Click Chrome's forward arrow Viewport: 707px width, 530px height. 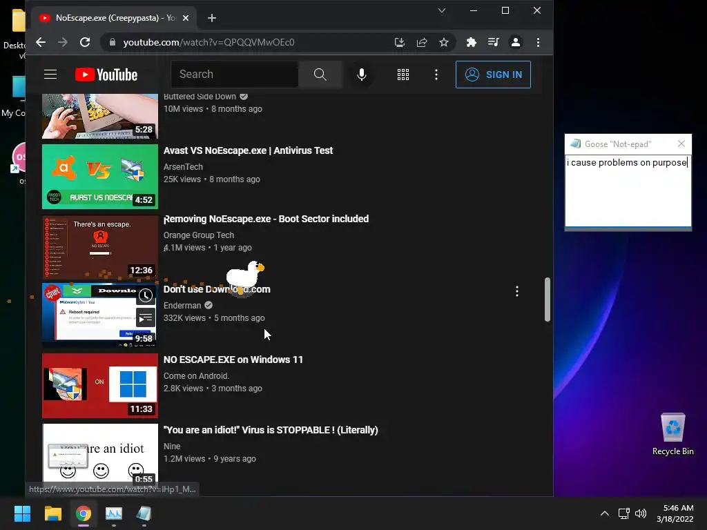pos(63,42)
